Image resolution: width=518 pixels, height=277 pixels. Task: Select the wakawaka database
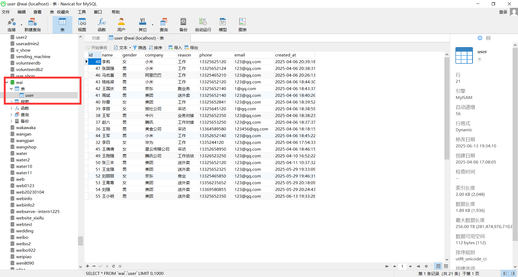point(26,127)
